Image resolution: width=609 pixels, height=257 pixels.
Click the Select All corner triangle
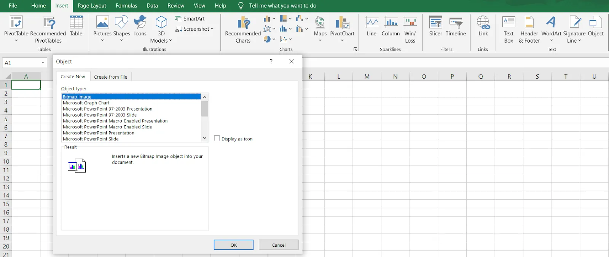[8, 76]
